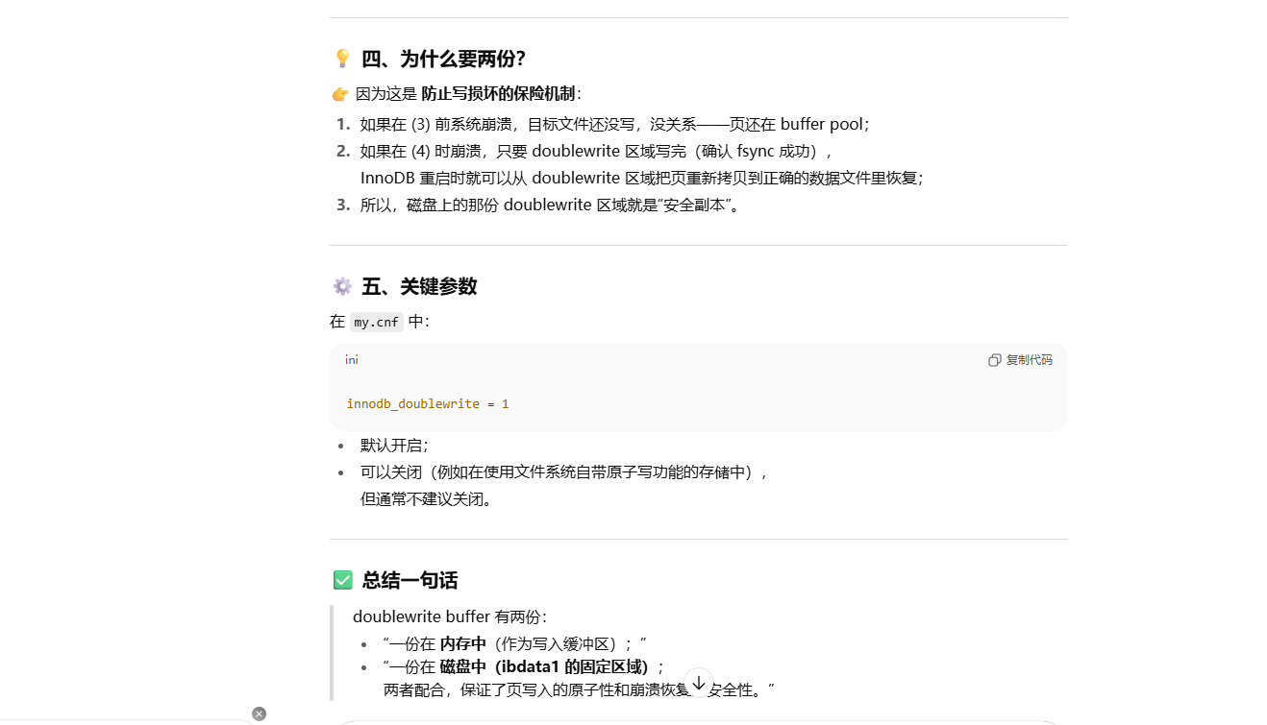Click the heading 五、关键参数

click(x=418, y=286)
